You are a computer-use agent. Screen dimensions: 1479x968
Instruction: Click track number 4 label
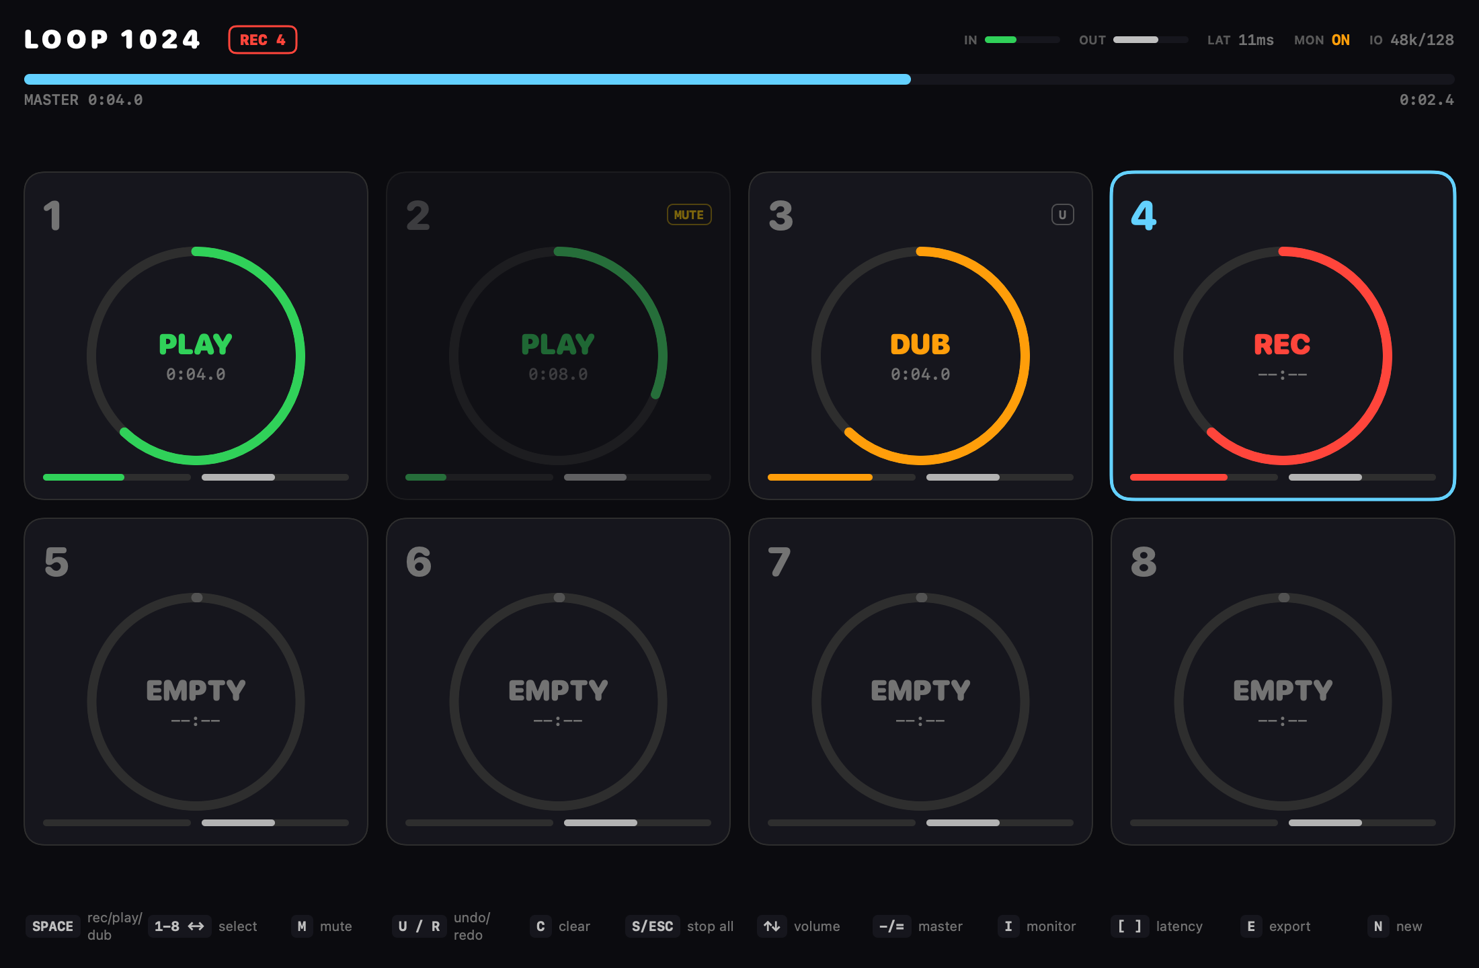click(x=1144, y=216)
